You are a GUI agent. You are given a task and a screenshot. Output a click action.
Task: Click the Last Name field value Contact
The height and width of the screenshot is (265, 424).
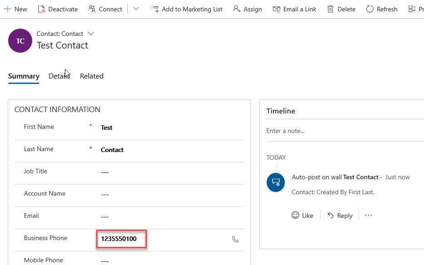[112, 150]
